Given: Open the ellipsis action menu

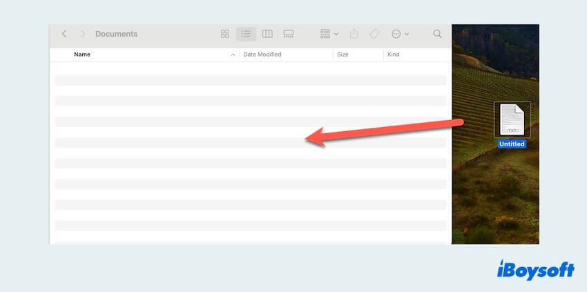Looking at the screenshot, I should 400,34.
